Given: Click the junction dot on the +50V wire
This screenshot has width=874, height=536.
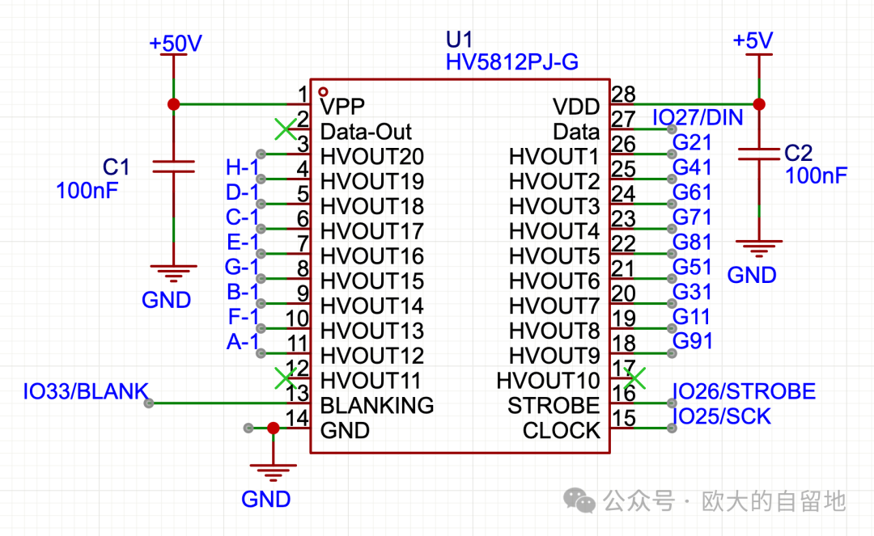Looking at the screenshot, I should pos(173,104).
